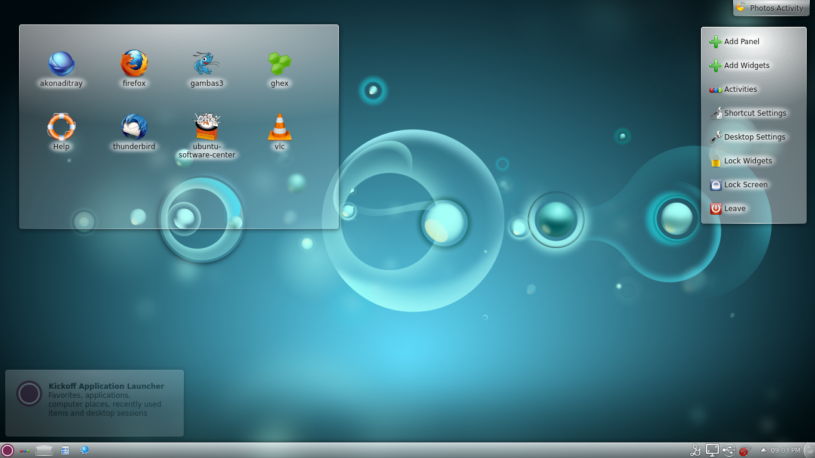Screen dimensions: 815x458
Task: Expand hidden system tray icons arrow
Action: pyautogui.click(x=763, y=451)
